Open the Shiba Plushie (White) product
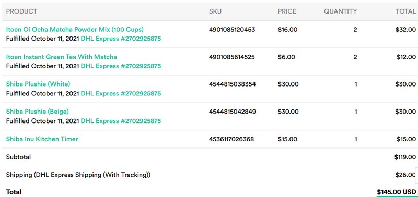This screenshot has height=197, width=418. [38, 84]
